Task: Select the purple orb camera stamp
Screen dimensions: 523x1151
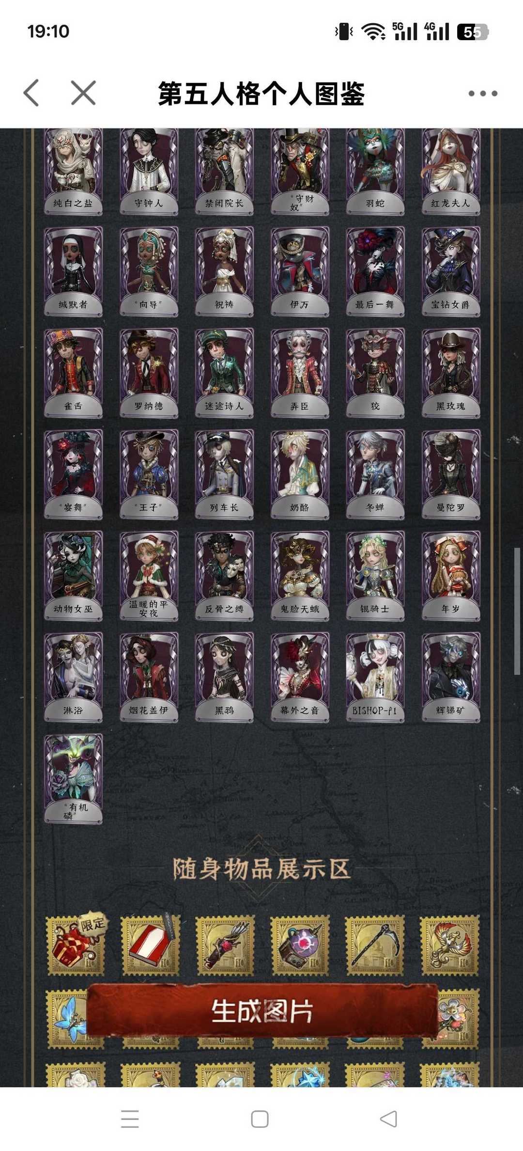Action: (x=300, y=945)
